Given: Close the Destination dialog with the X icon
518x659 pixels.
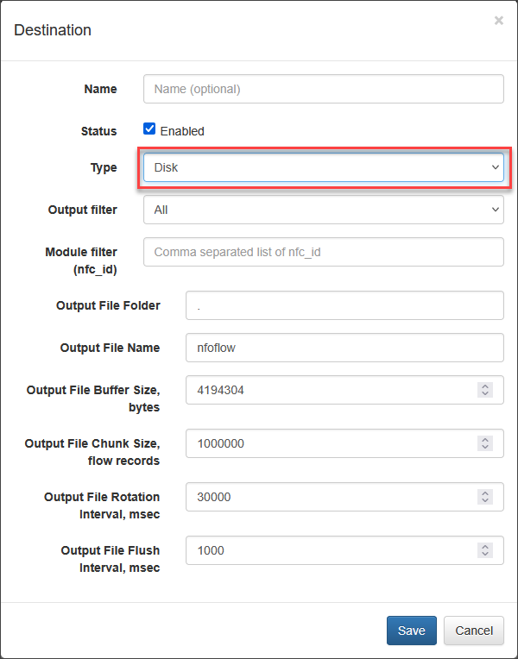Looking at the screenshot, I should 499,21.
